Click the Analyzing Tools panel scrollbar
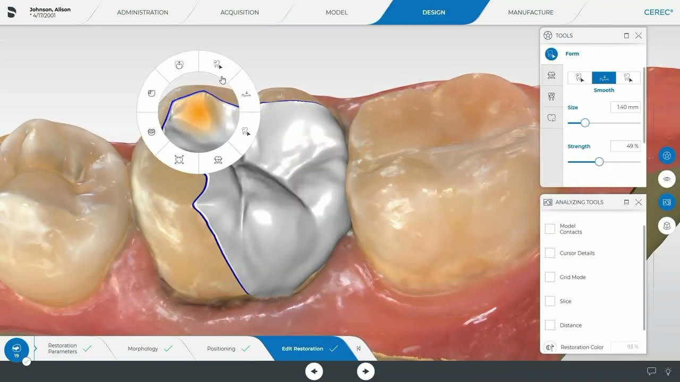This screenshot has height=382, width=680. [x=644, y=277]
